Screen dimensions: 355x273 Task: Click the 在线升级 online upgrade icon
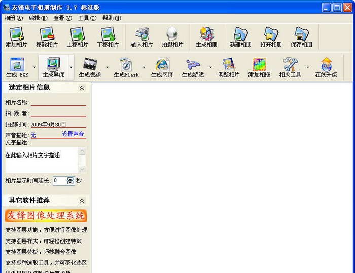pos(326,67)
